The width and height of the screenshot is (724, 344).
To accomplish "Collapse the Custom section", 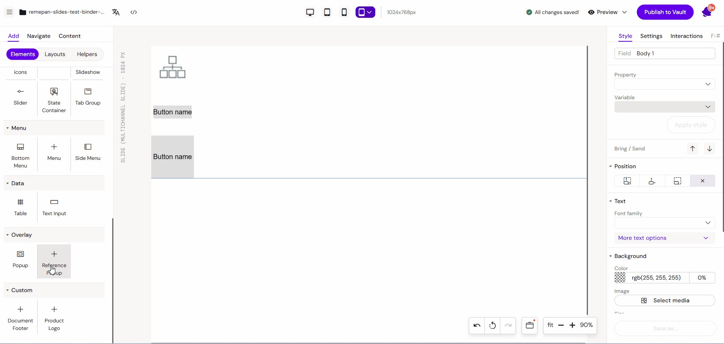I will pos(54,290).
